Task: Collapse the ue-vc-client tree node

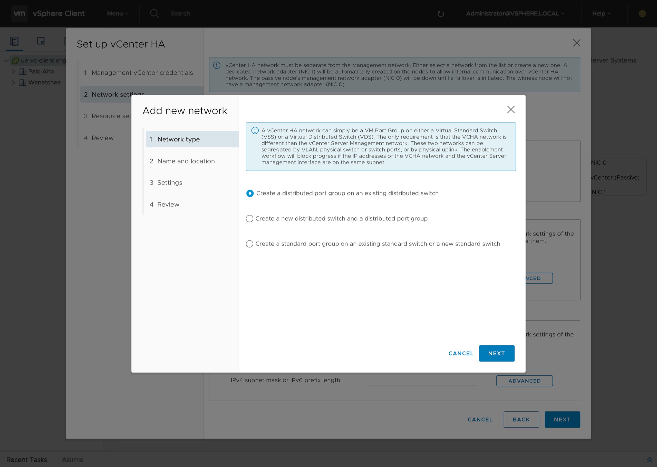Action: coord(6,61)
